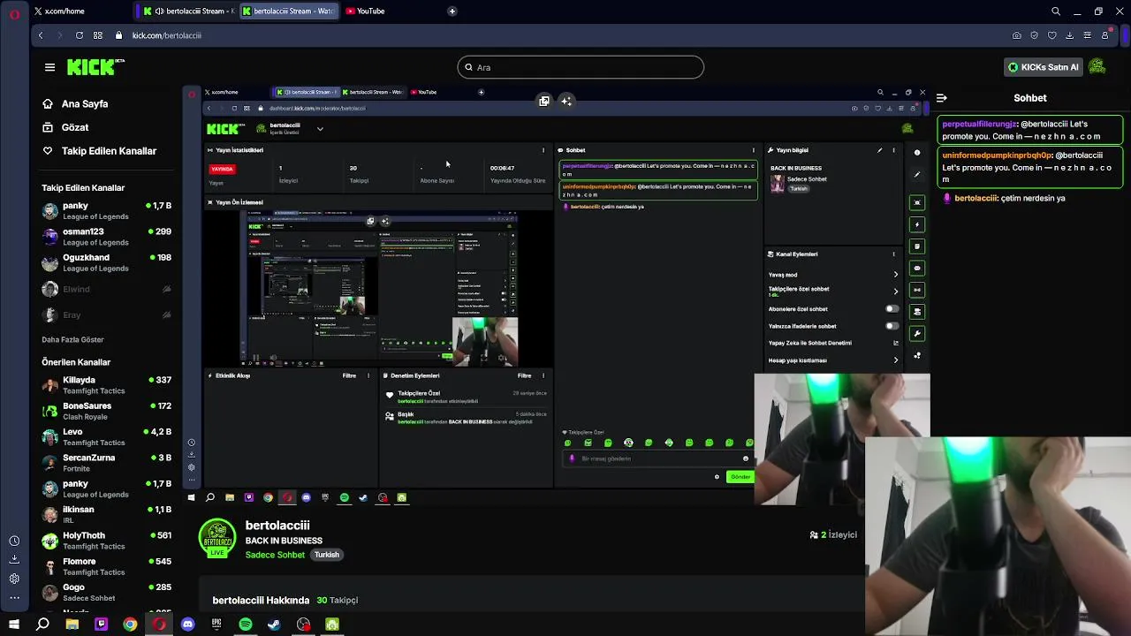
Task: Click username uninformedpumpkinprbqh0p in chat
Action: [997, 155]
